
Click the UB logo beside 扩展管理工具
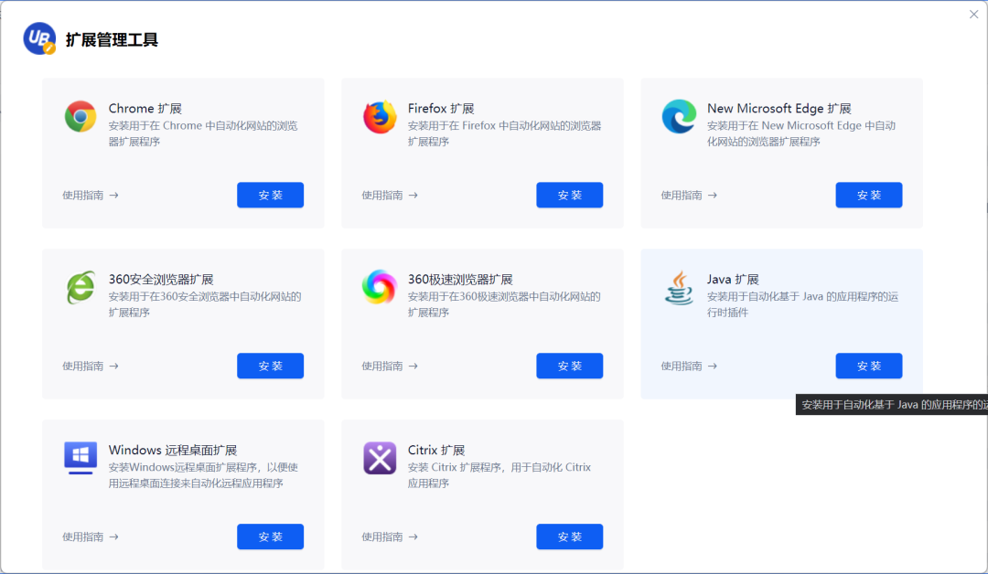pyautogui.click(x=39, y=39)
